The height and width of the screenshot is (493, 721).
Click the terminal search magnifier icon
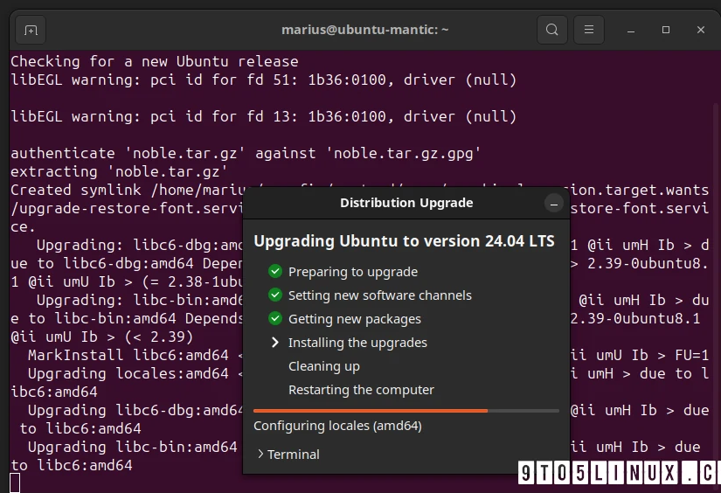[x=551, y=30]
